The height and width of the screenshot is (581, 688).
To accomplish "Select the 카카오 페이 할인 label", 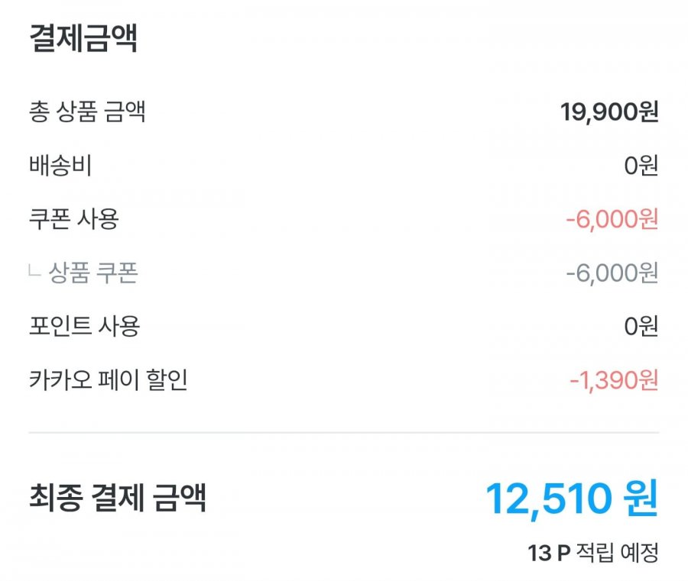I will [x=109, y=380].
